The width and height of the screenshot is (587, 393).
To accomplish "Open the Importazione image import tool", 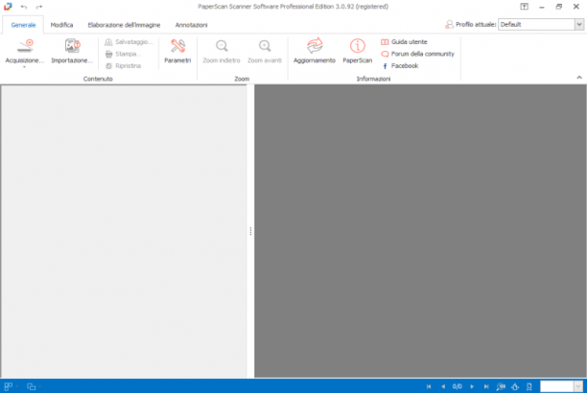I will coord(72,51).
